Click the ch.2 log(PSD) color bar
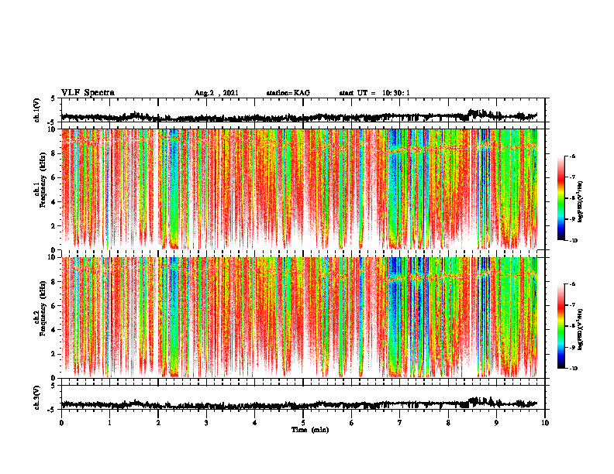 point(561,326)
